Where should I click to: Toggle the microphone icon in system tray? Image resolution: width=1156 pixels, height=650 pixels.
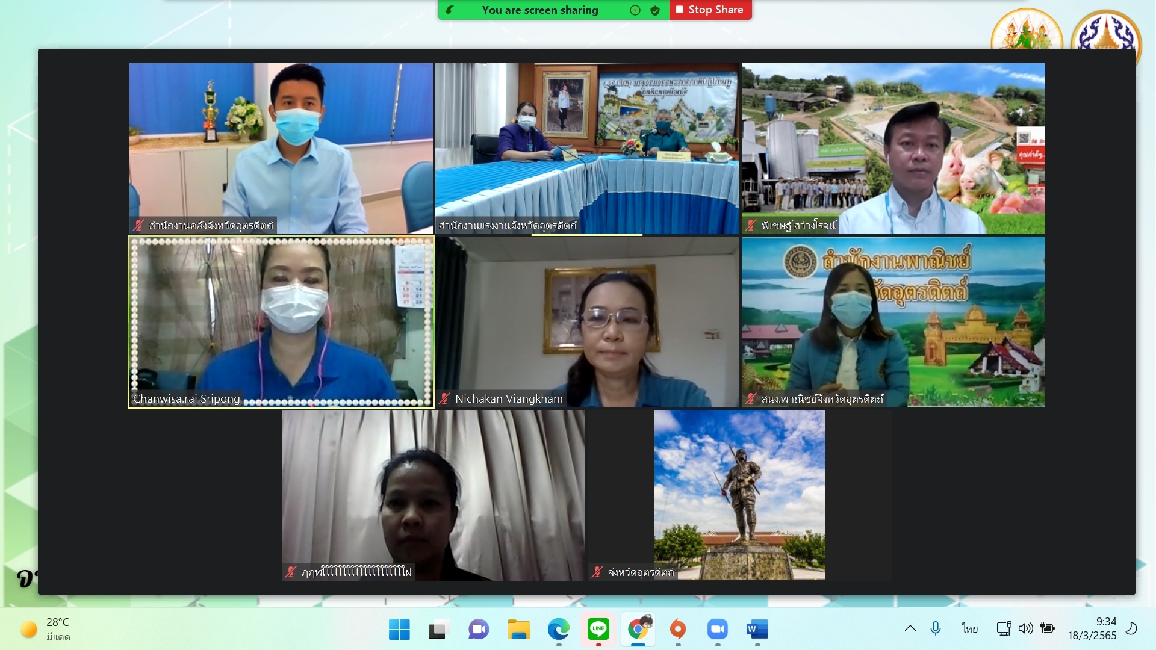click(935, 628)
